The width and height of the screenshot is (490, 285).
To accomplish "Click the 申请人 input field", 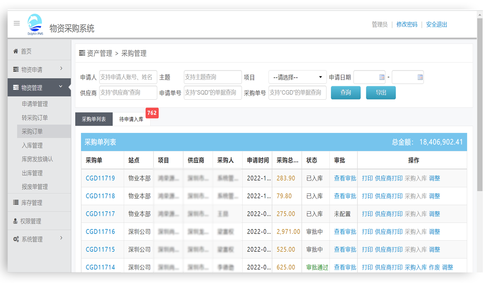I will (x=128, y=77).
